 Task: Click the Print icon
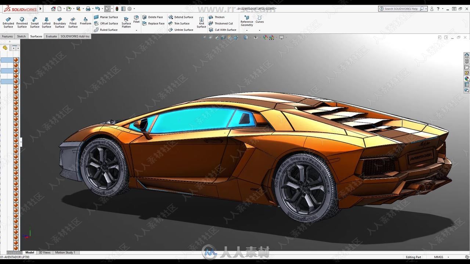pyautogui.click(x=88, y=9)
